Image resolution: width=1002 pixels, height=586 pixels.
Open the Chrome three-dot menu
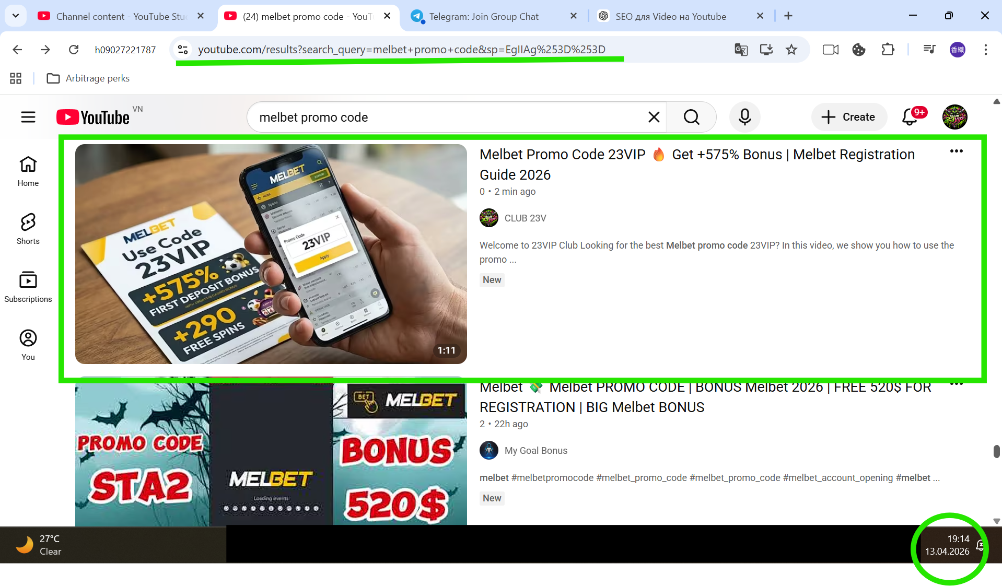[x=986, y=50]
